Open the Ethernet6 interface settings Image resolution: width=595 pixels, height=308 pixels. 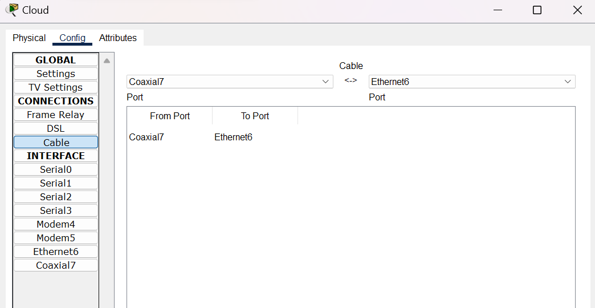(56, 252)
